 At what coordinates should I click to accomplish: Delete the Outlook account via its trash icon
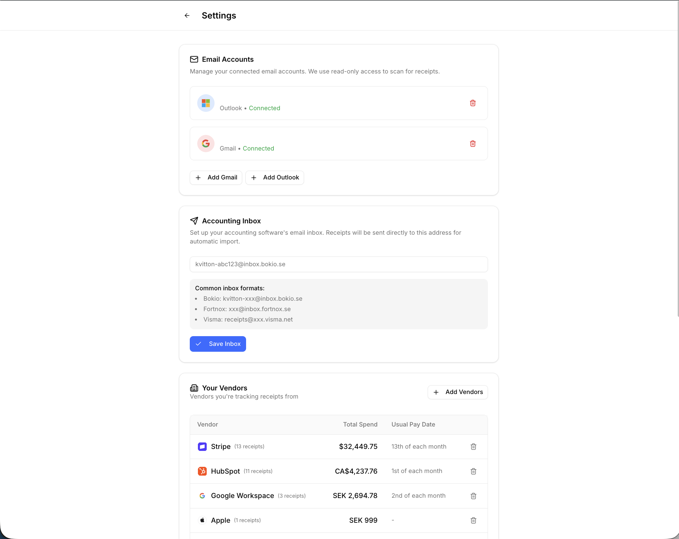click(x=473, y=103)
